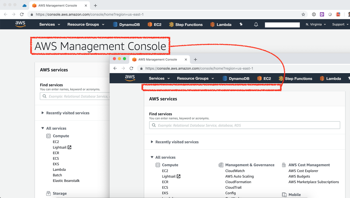Reload the page in the front window
350x198 pixels.
pyautogui.click(x=131, y=68)
